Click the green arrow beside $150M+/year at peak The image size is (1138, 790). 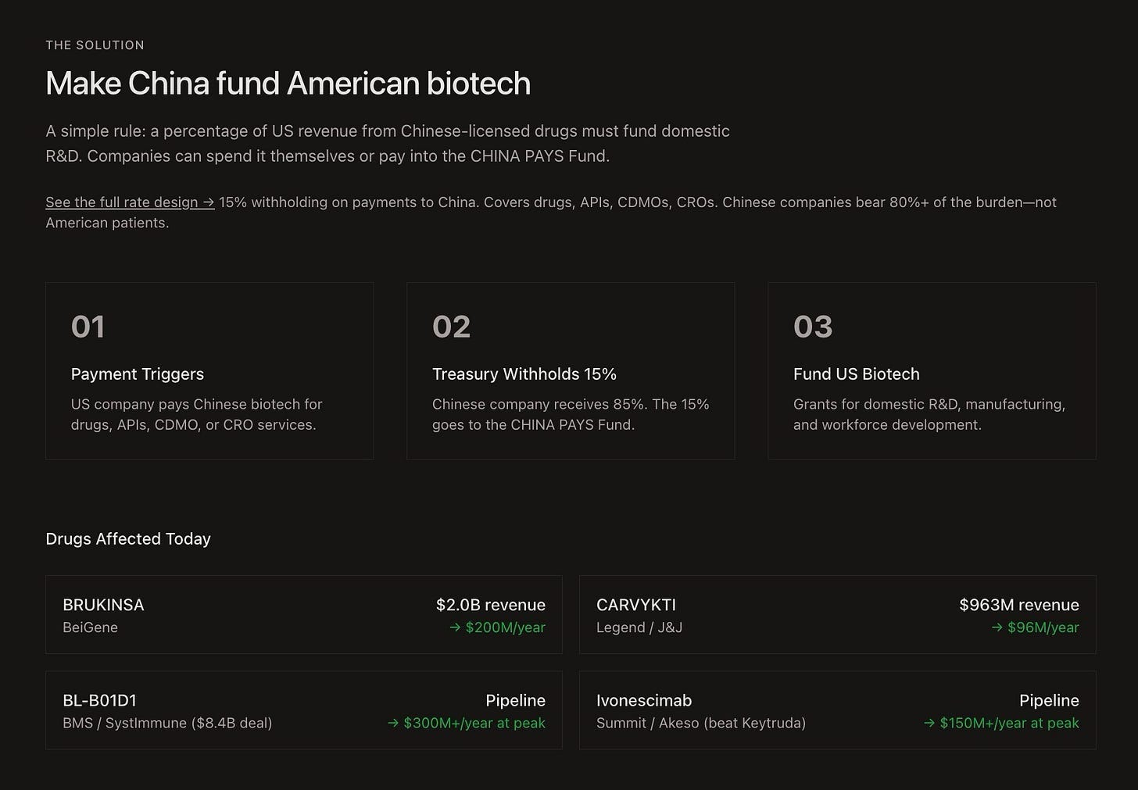(929, 724)
